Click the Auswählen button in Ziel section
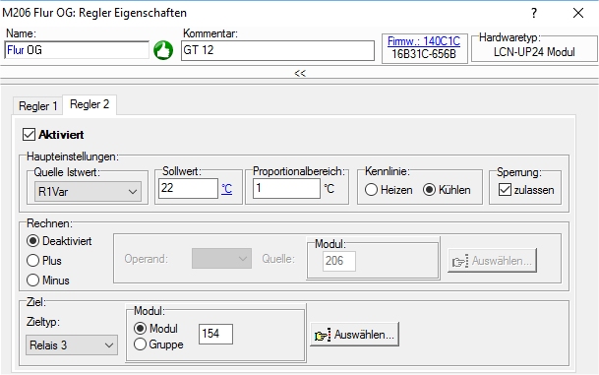 coord(354,335)
